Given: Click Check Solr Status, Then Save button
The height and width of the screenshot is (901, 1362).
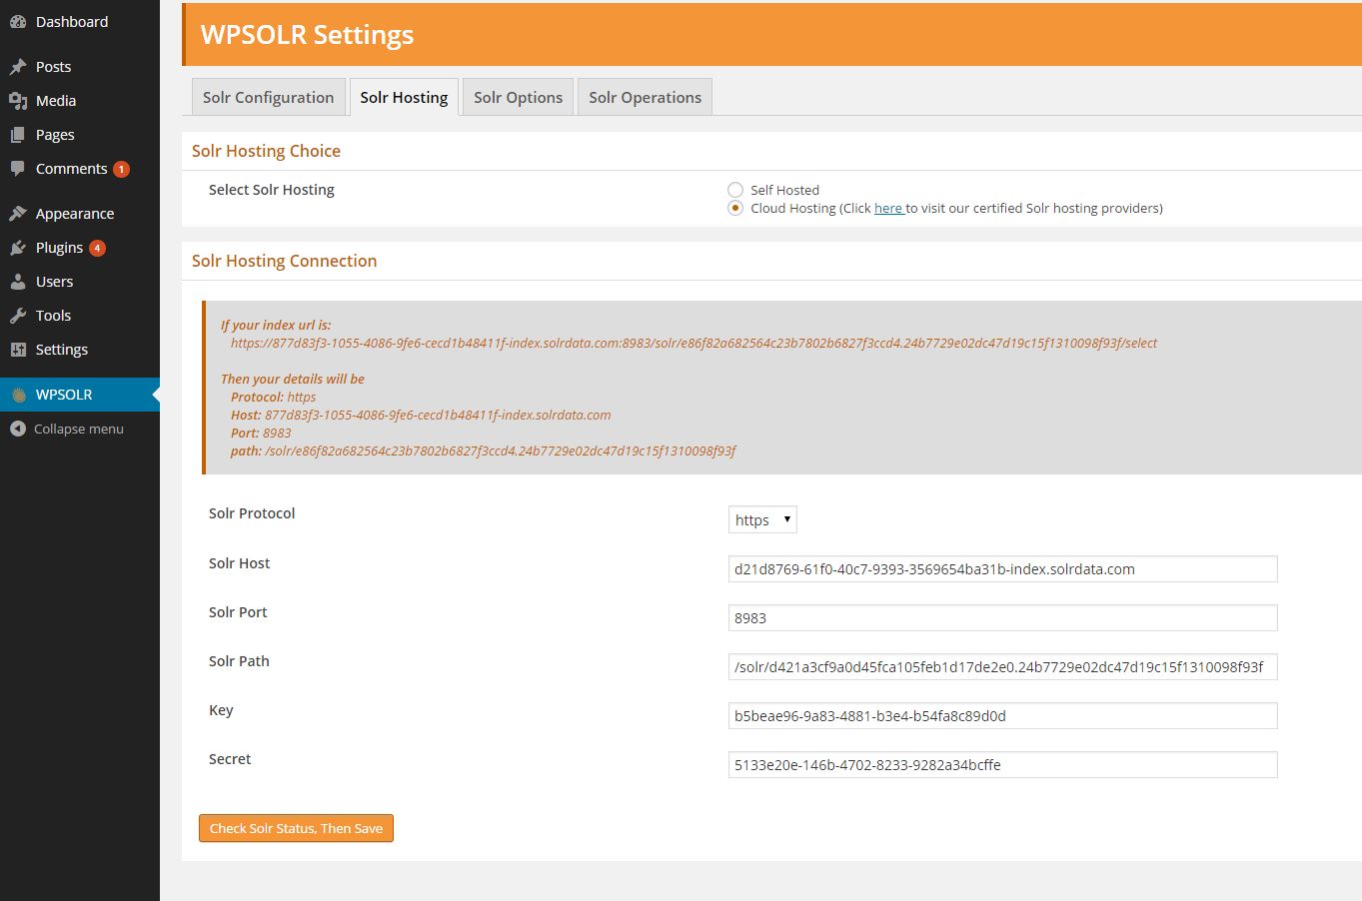Looking at the screenshot, I should point(296,828).
